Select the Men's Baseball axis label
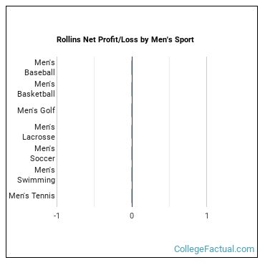The image size is (265, 265). point(39,67)
